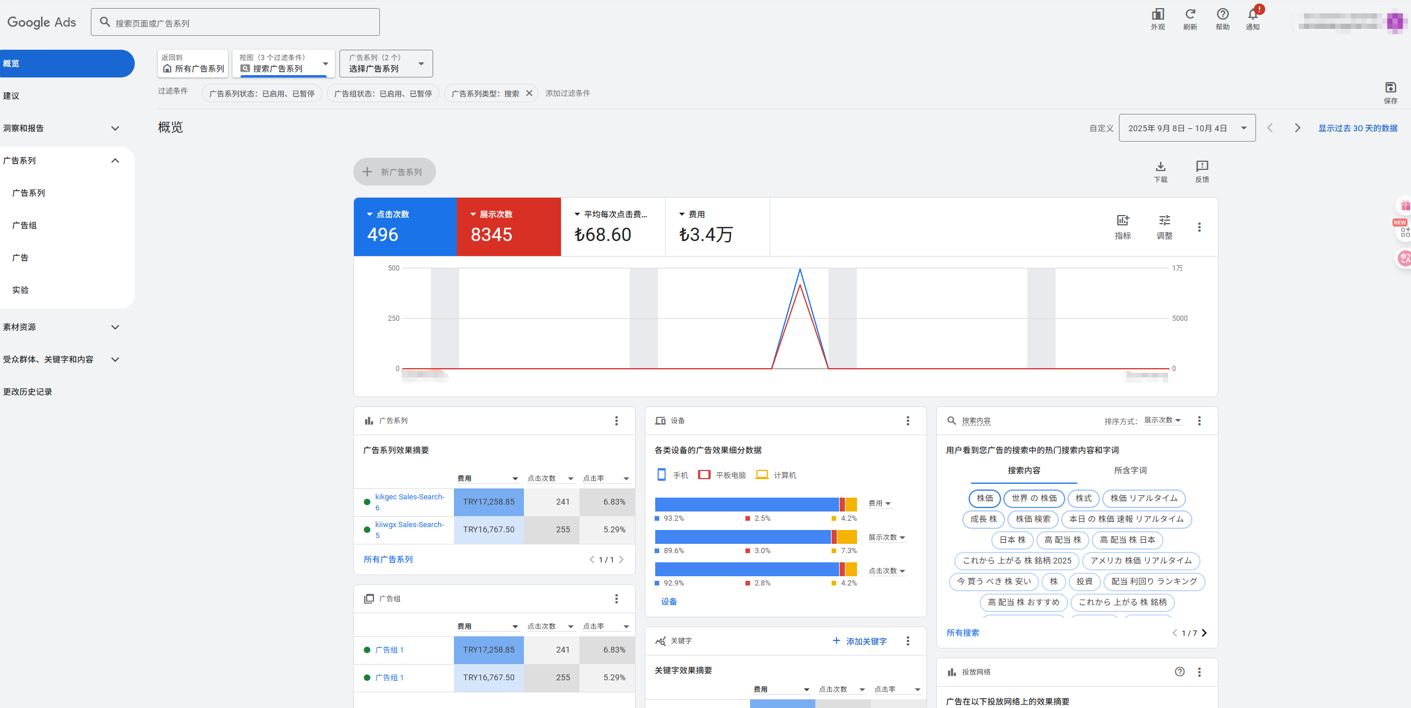Screen dimensions: 1411x708
Task: Open the Feedback (反馈) icon
Action: [x=1202, y=167]
